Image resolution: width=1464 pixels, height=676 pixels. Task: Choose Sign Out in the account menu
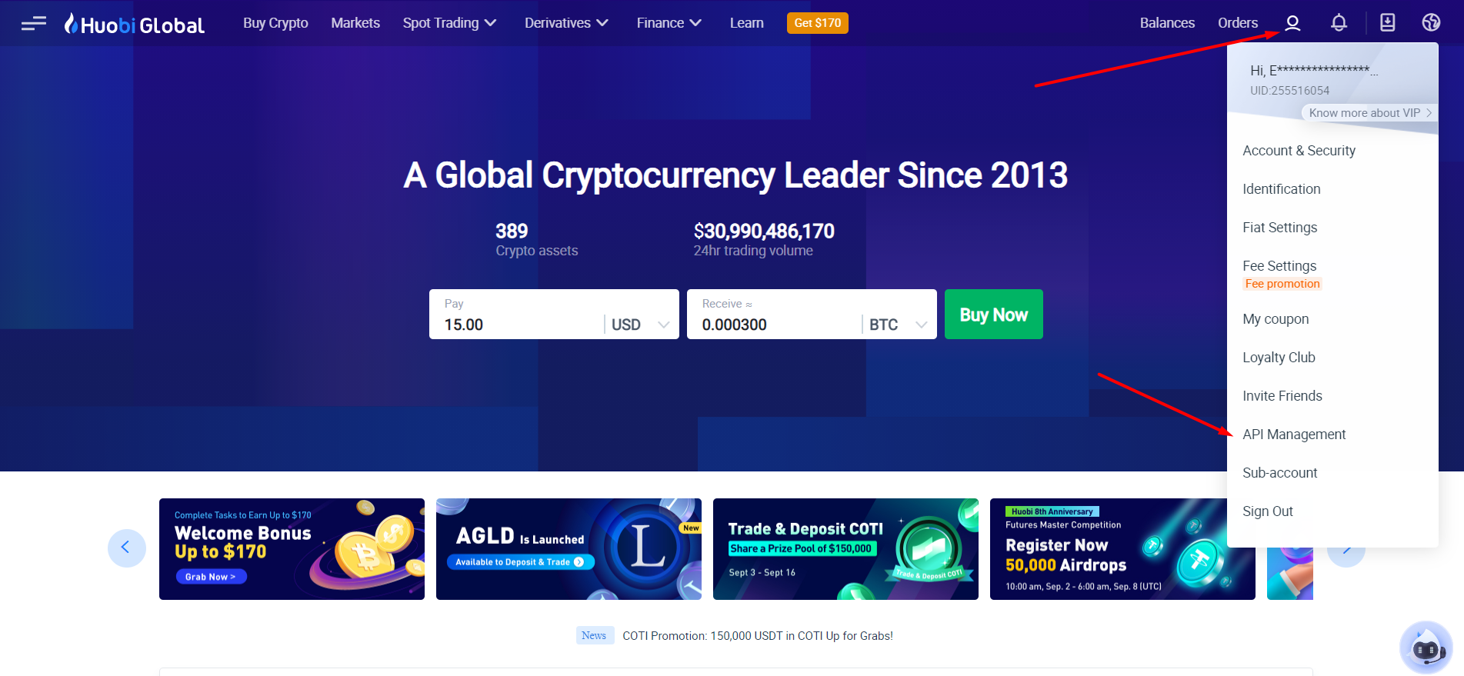click(x=1268, y=511)
